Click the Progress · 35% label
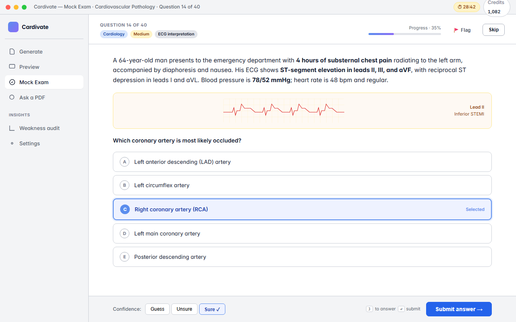The image size is (516, 322). click(x=425, y=28)
